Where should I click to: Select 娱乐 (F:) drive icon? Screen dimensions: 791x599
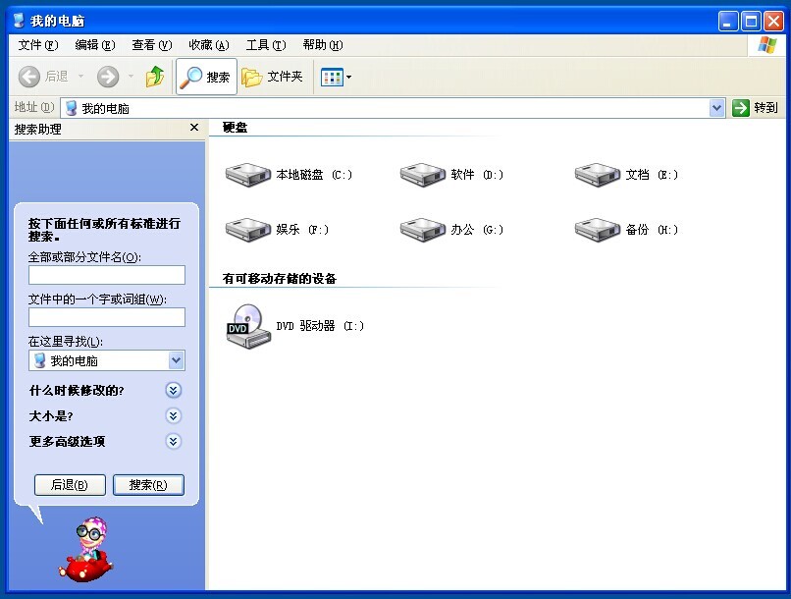[x=247, y=230]
